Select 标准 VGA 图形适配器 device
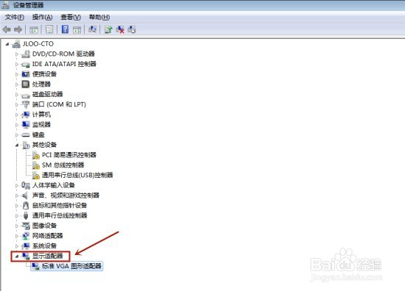405x291 pixels. pyautogui.click(x=71, y=266)
